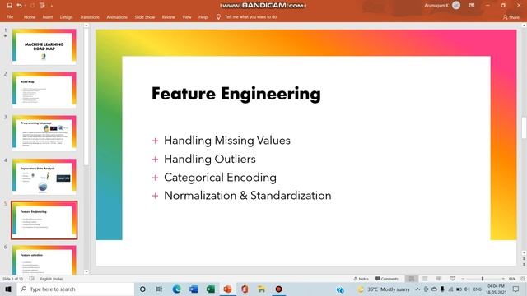Viewport: 527px width, 296px height.
Task: Select slide 2 Road Map thumbnail
Action: [44, 90]
